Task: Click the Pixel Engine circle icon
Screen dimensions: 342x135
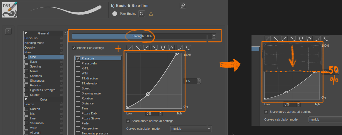Action: pos(115,14)
